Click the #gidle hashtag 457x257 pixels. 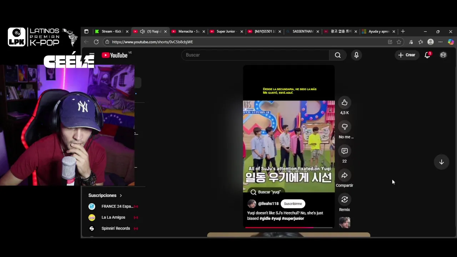265,218
